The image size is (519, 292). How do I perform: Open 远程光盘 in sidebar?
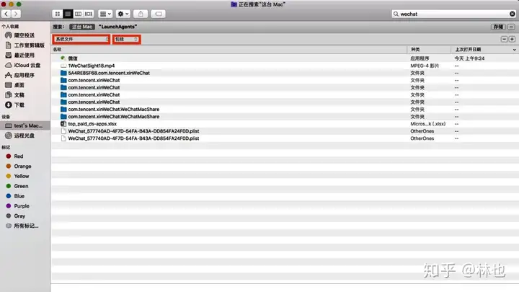click(25, 136)
